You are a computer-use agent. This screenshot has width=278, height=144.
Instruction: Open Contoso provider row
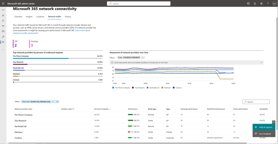pos(18,138)
